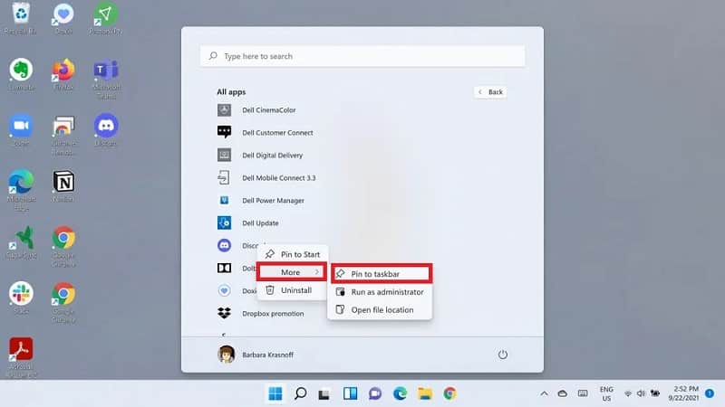Choose Uninstall from context menu
This screenshot has width=725, height=407.
[x=292, y=290]
